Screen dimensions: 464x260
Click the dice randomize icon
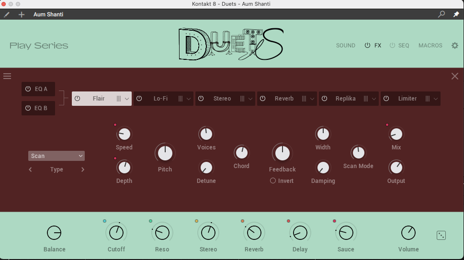click(x=441, y=236)
